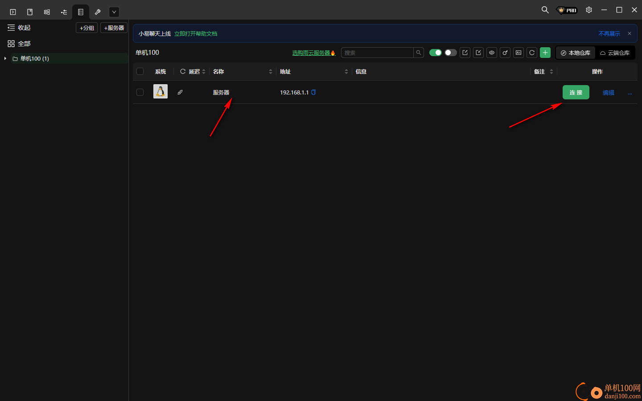Viewport: 642px width, 401px height.
Task: Collapse sidebar with 收起 button
Action: (x=19, y=28)
